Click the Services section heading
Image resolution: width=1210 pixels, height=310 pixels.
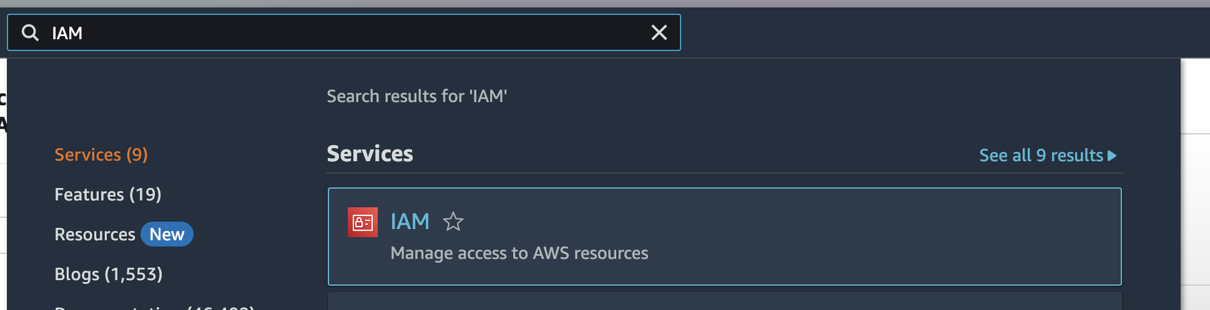click(370, 154)
